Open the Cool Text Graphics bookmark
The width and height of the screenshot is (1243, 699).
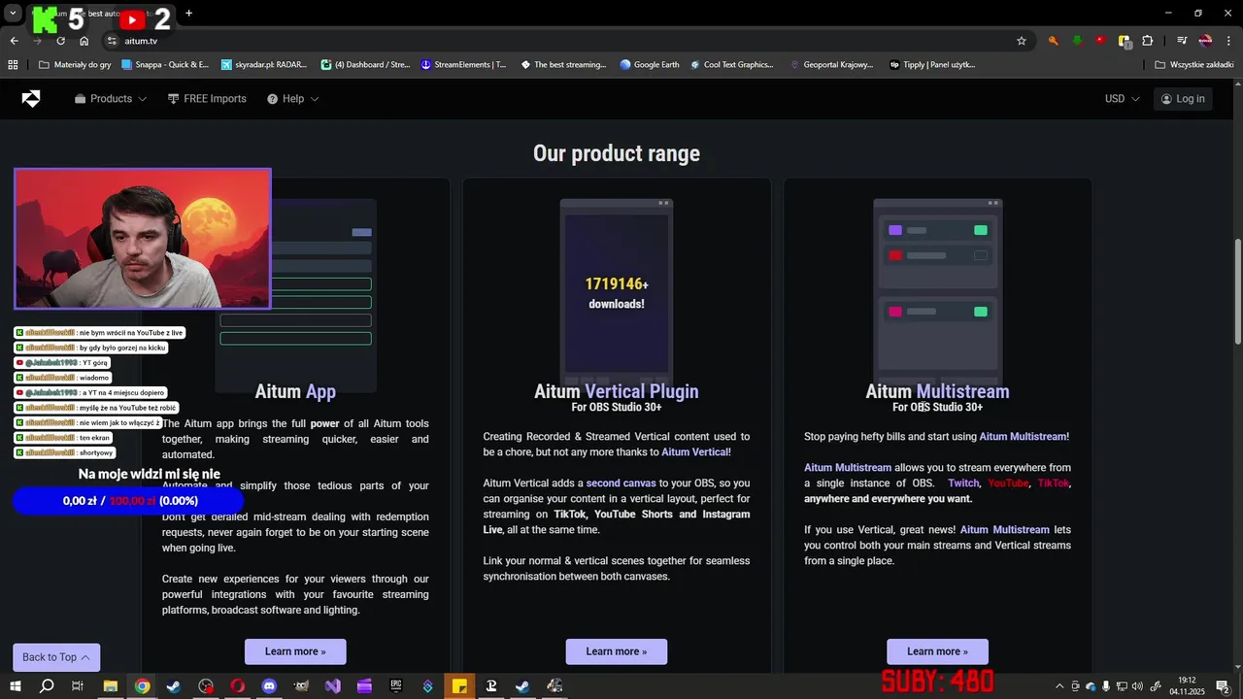click(732, 65)
